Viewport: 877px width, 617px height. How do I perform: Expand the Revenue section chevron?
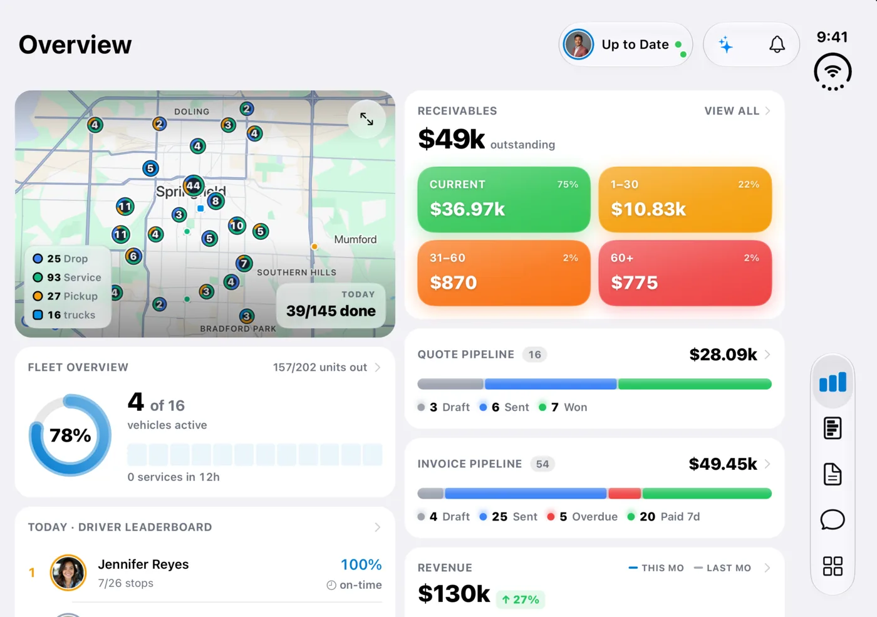767,568
